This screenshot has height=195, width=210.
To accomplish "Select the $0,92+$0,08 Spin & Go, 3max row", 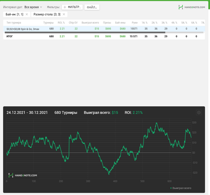I will pyautogui.click(x=104, y=29).
